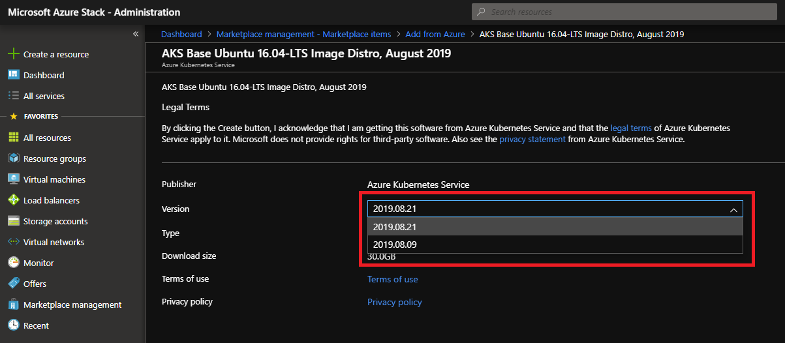Click the Resource groups cube icon
Viewport: 785px width, 343px height.
pos(13,158)
